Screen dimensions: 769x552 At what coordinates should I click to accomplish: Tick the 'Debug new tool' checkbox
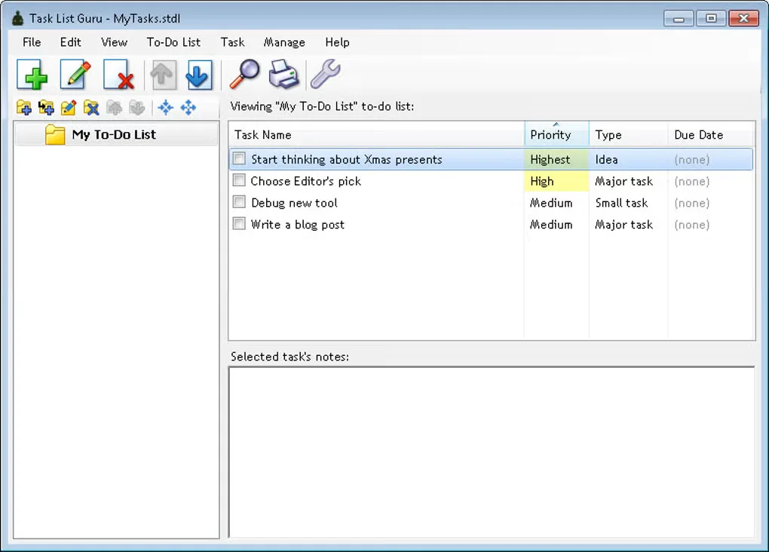click(239, 202)
